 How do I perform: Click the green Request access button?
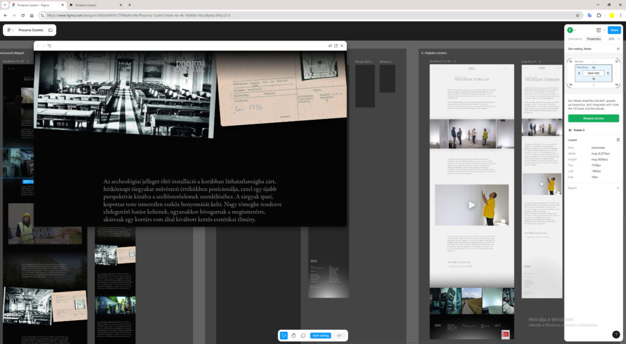pos(593,118)
